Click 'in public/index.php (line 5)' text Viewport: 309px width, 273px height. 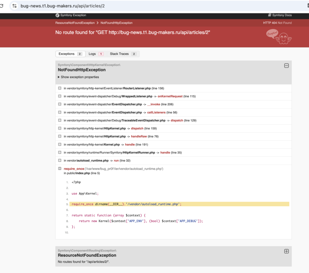tap(82, 173)
